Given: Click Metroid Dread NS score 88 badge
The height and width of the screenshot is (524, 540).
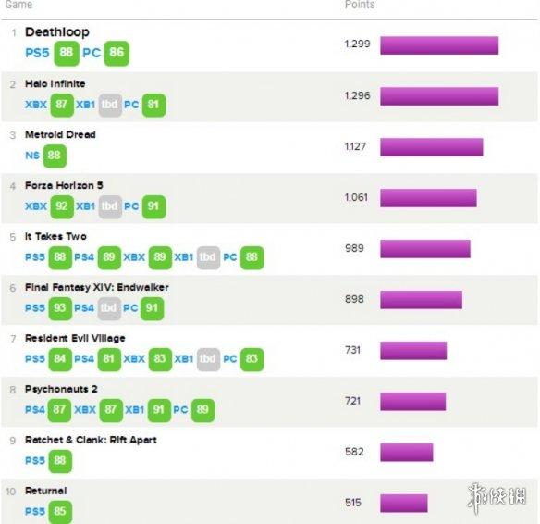Looking at the screenshot, I should [55, 156].
